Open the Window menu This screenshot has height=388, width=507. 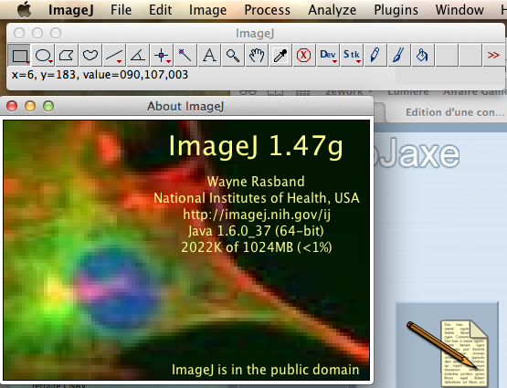[459, 10]
